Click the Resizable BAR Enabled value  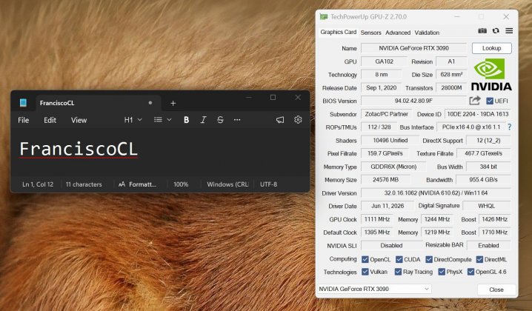(488, 245)
